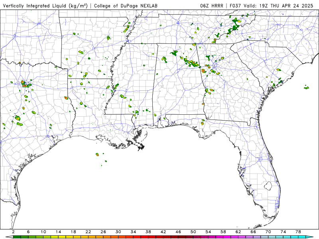319x239 pixels.
Task: Click the lavender color bar swatch below label 66
Action: pyautogui.click(x=257, y=237)
